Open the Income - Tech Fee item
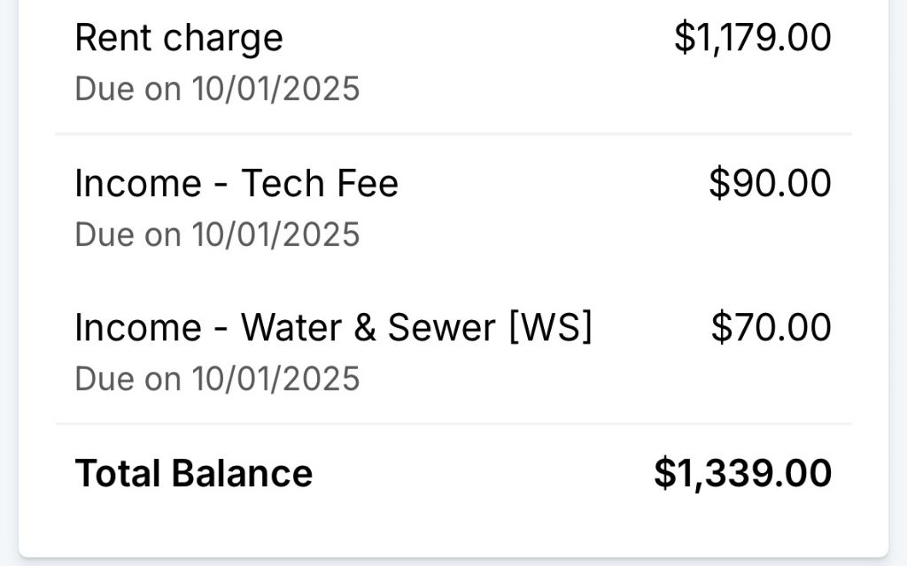The image size is (907, 566). point(236,183)
